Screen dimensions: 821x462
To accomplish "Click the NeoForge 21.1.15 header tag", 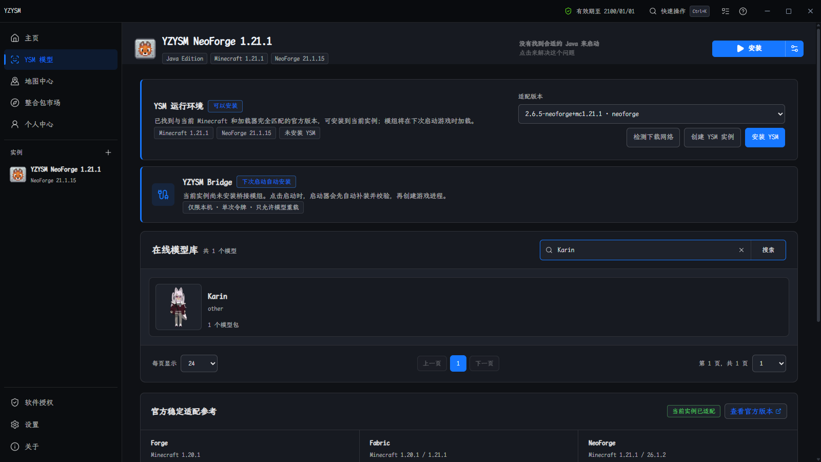I will pos(300,59).
